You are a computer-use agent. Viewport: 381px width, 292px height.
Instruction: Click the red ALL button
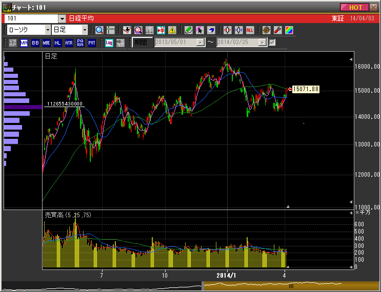coord(250,30)
